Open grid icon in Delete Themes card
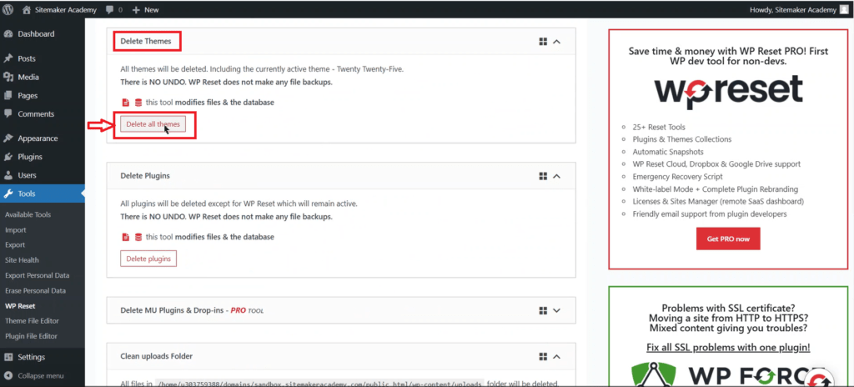 click(x=543, y=42)
